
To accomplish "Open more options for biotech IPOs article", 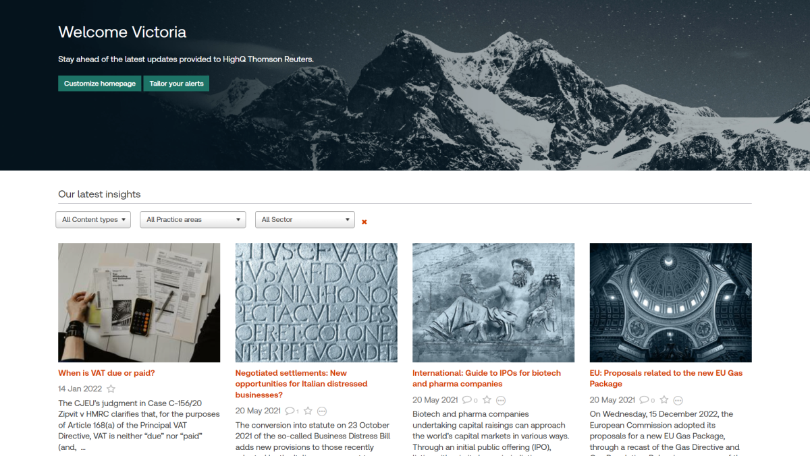I will (x=501, y=400).
